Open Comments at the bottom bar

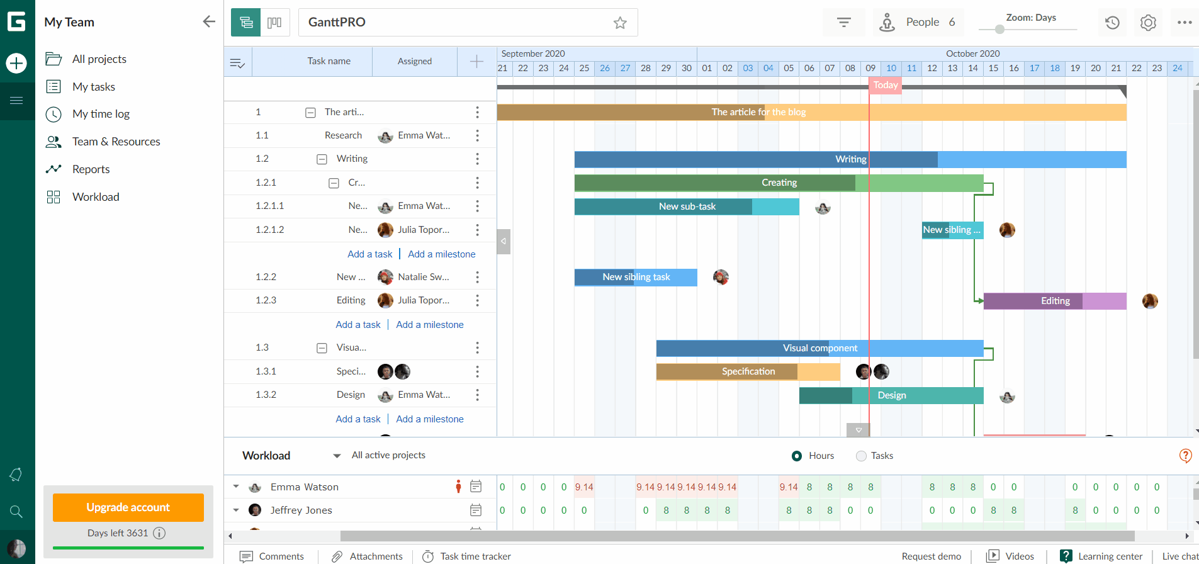point(272,556)
